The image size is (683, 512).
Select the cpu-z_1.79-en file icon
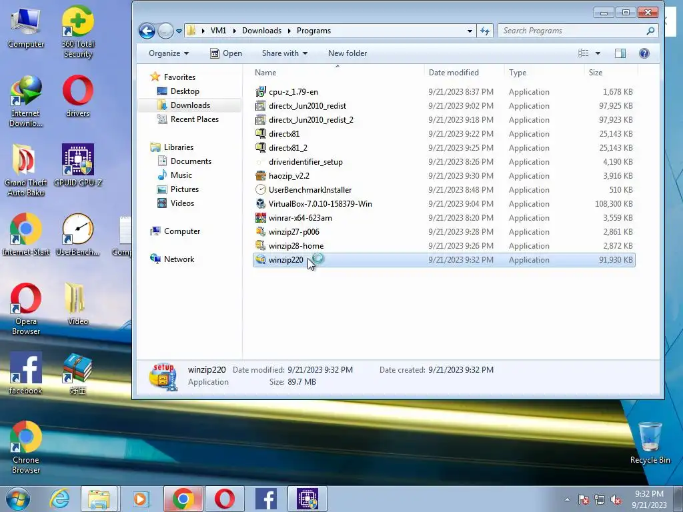tap(261, 92)
